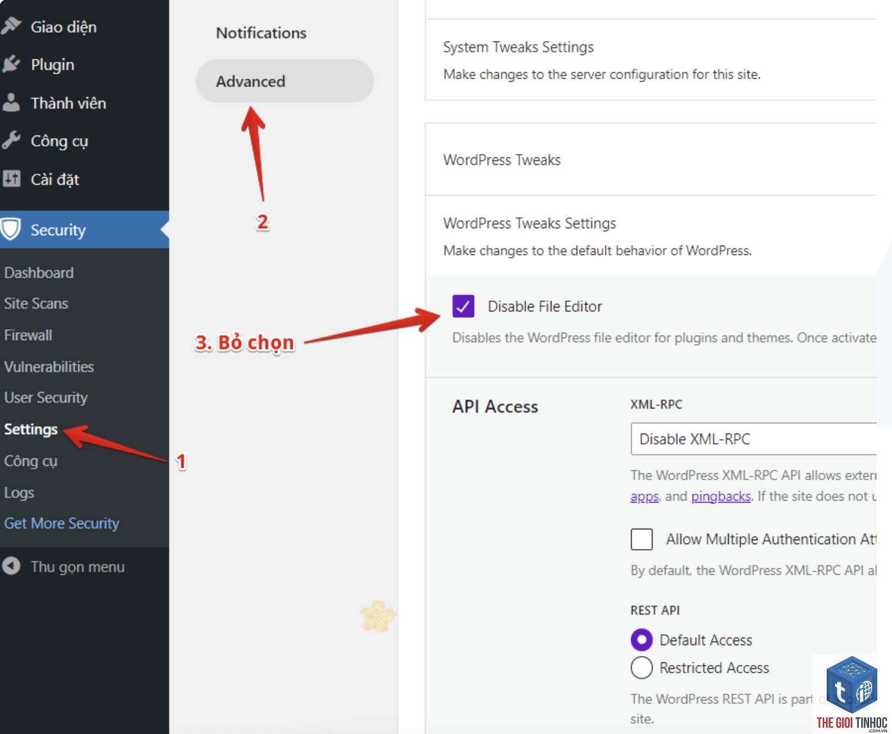The width and height of the screenshot is (892, 734).
Task: Click the Giao diện brush icon
Action: [11, 26]
